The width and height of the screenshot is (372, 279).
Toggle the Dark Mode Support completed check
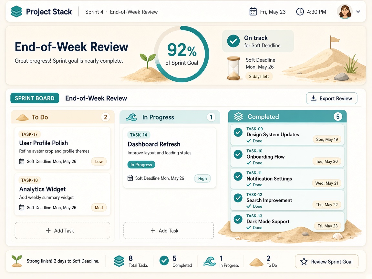[x=238, y=219]
